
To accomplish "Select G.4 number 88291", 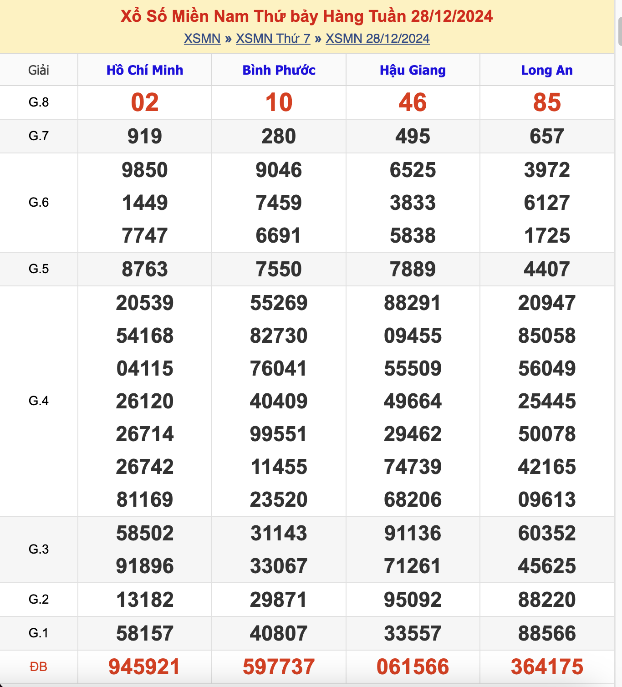I will pyautogui.click(x=413, y=303).
